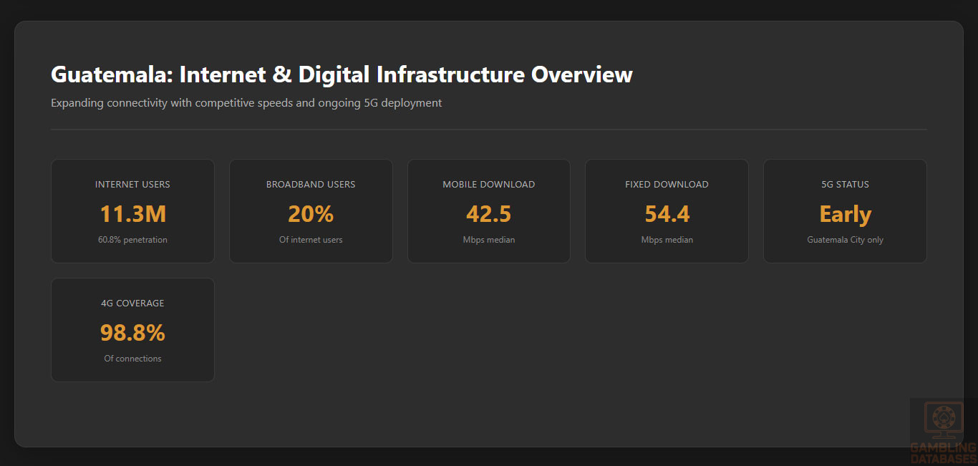Select the Broadband Users label
978x466 pixels.
(311, 185)
